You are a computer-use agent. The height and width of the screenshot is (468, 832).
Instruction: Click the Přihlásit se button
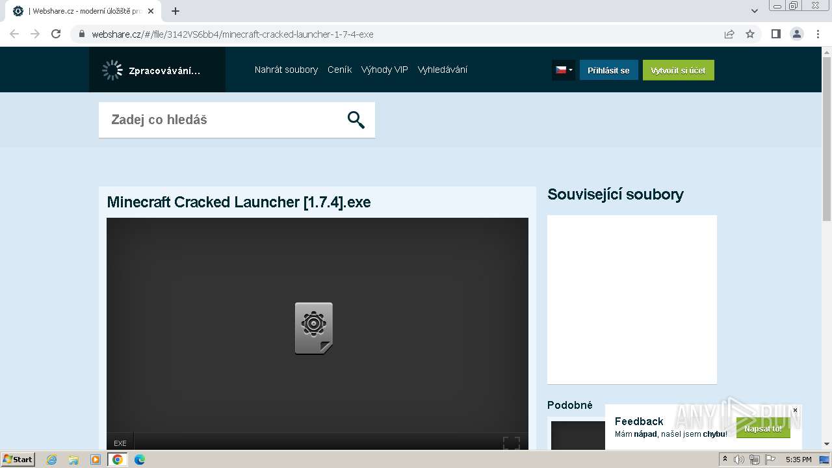pos(608,70)
